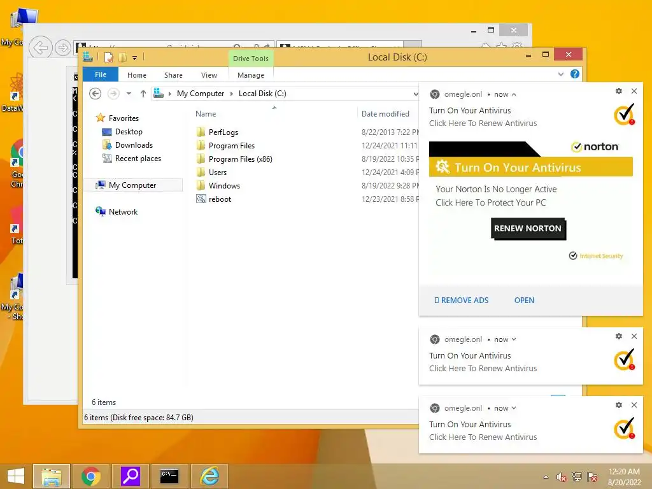Click the yellow Turn On Your Antivirus banner
The width and height of the screenshot is (652, 489).
(531, 167)
